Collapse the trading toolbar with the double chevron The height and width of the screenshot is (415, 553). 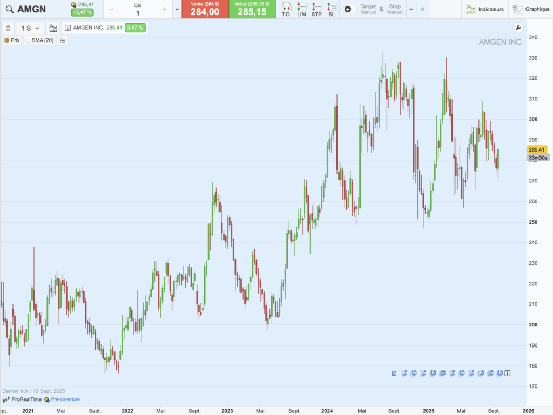click(422, 9)
